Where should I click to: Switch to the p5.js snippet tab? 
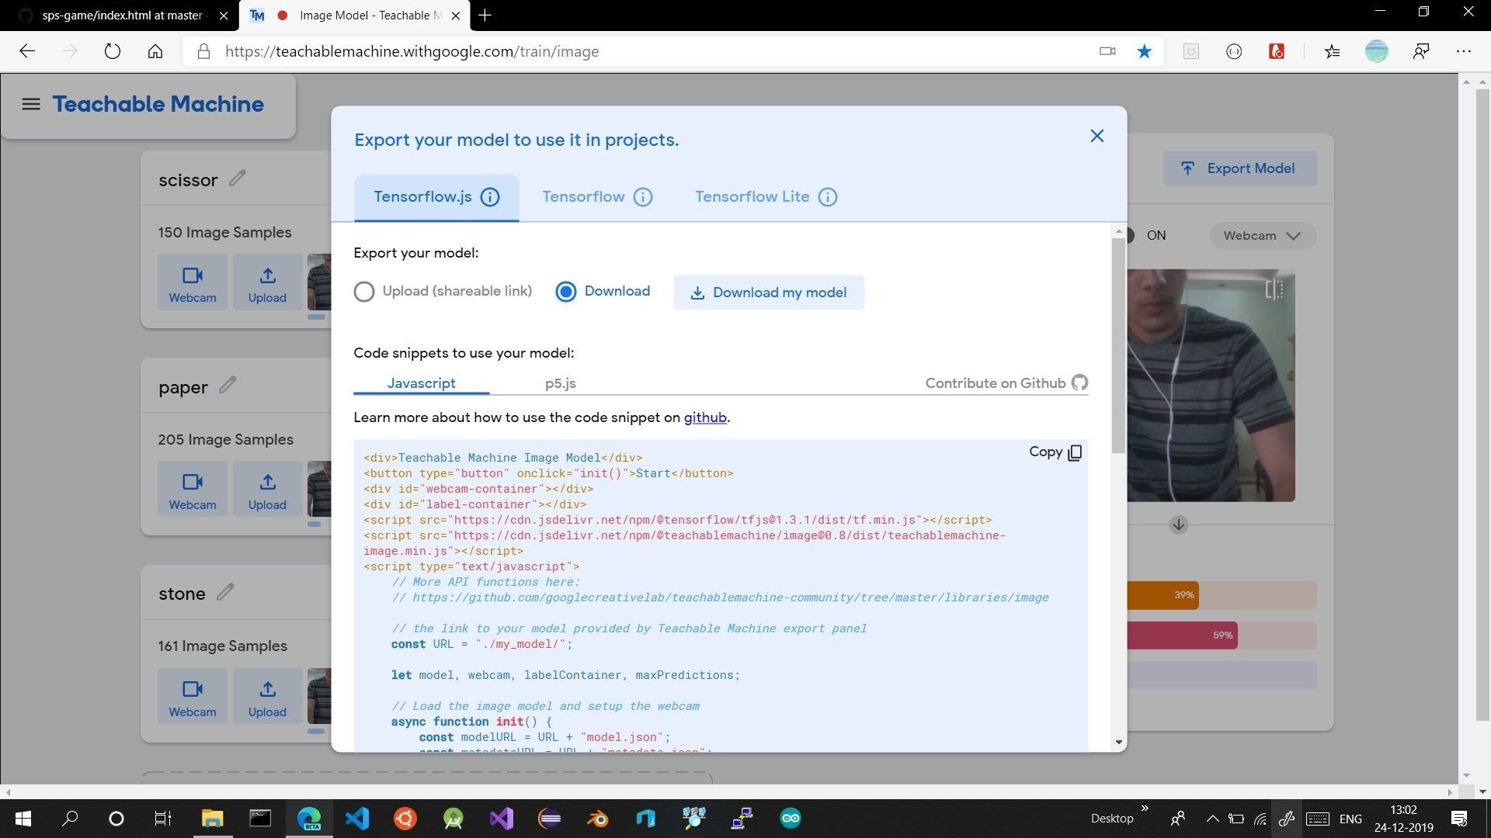560,383
